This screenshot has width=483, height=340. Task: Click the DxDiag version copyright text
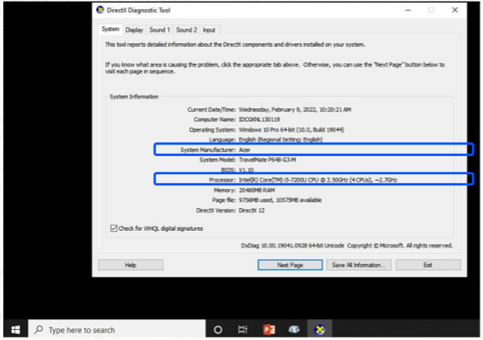(347, 246)
